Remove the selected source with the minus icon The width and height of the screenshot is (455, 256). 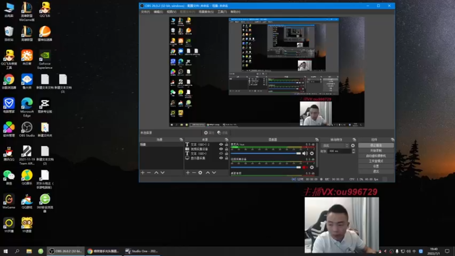point(194,173)
